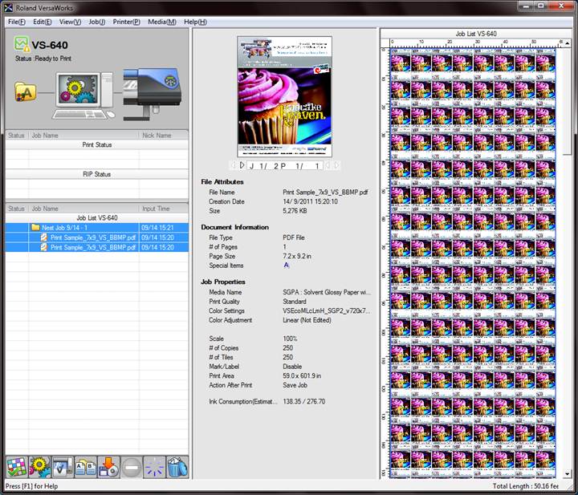Click the VS-640 printer illustration
The image size is (578, 495).
[x=151, y=88]
